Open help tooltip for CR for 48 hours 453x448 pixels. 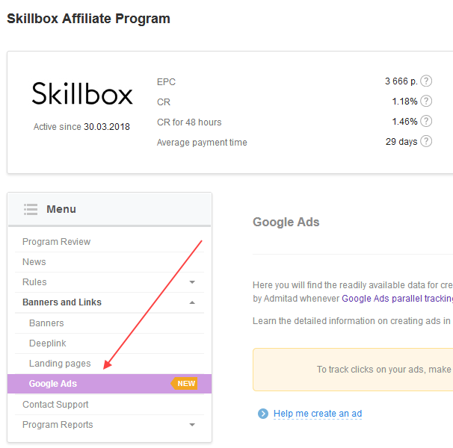[426, 121]
